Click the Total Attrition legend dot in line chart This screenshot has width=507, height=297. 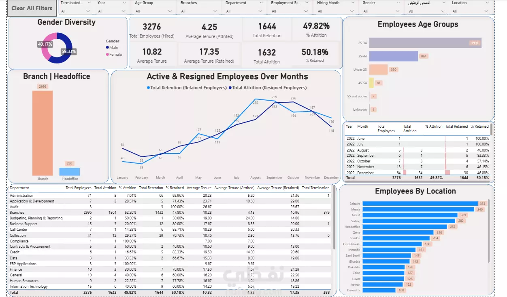[230, 88]
